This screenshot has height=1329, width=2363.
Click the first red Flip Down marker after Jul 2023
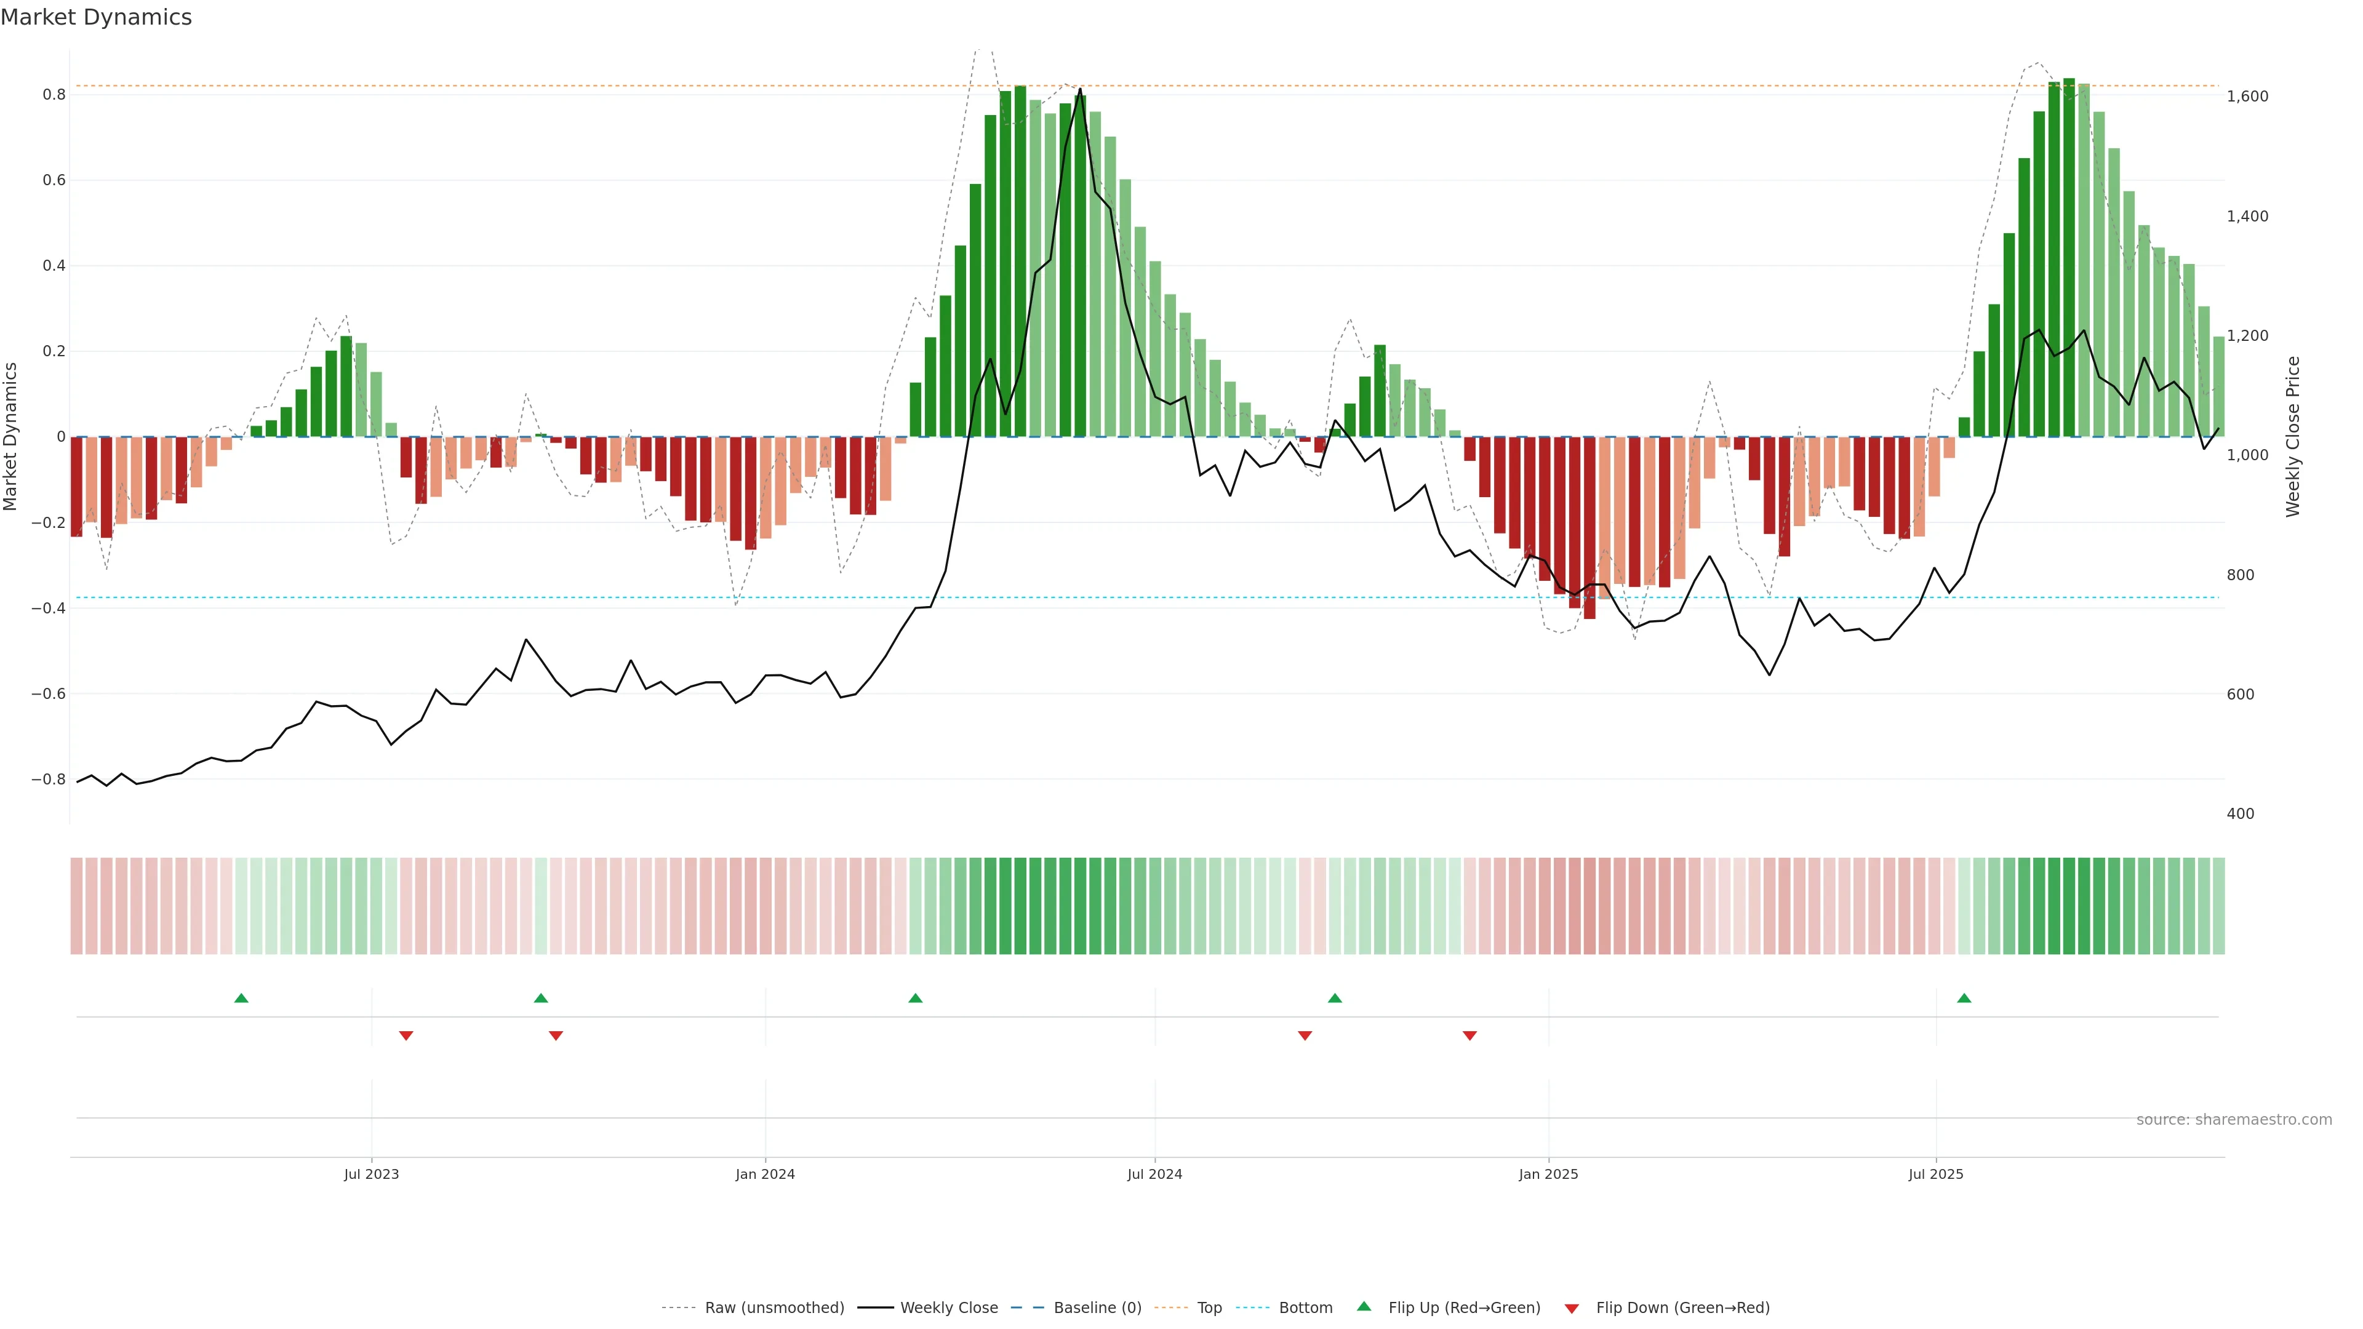tap(406, 1036)
